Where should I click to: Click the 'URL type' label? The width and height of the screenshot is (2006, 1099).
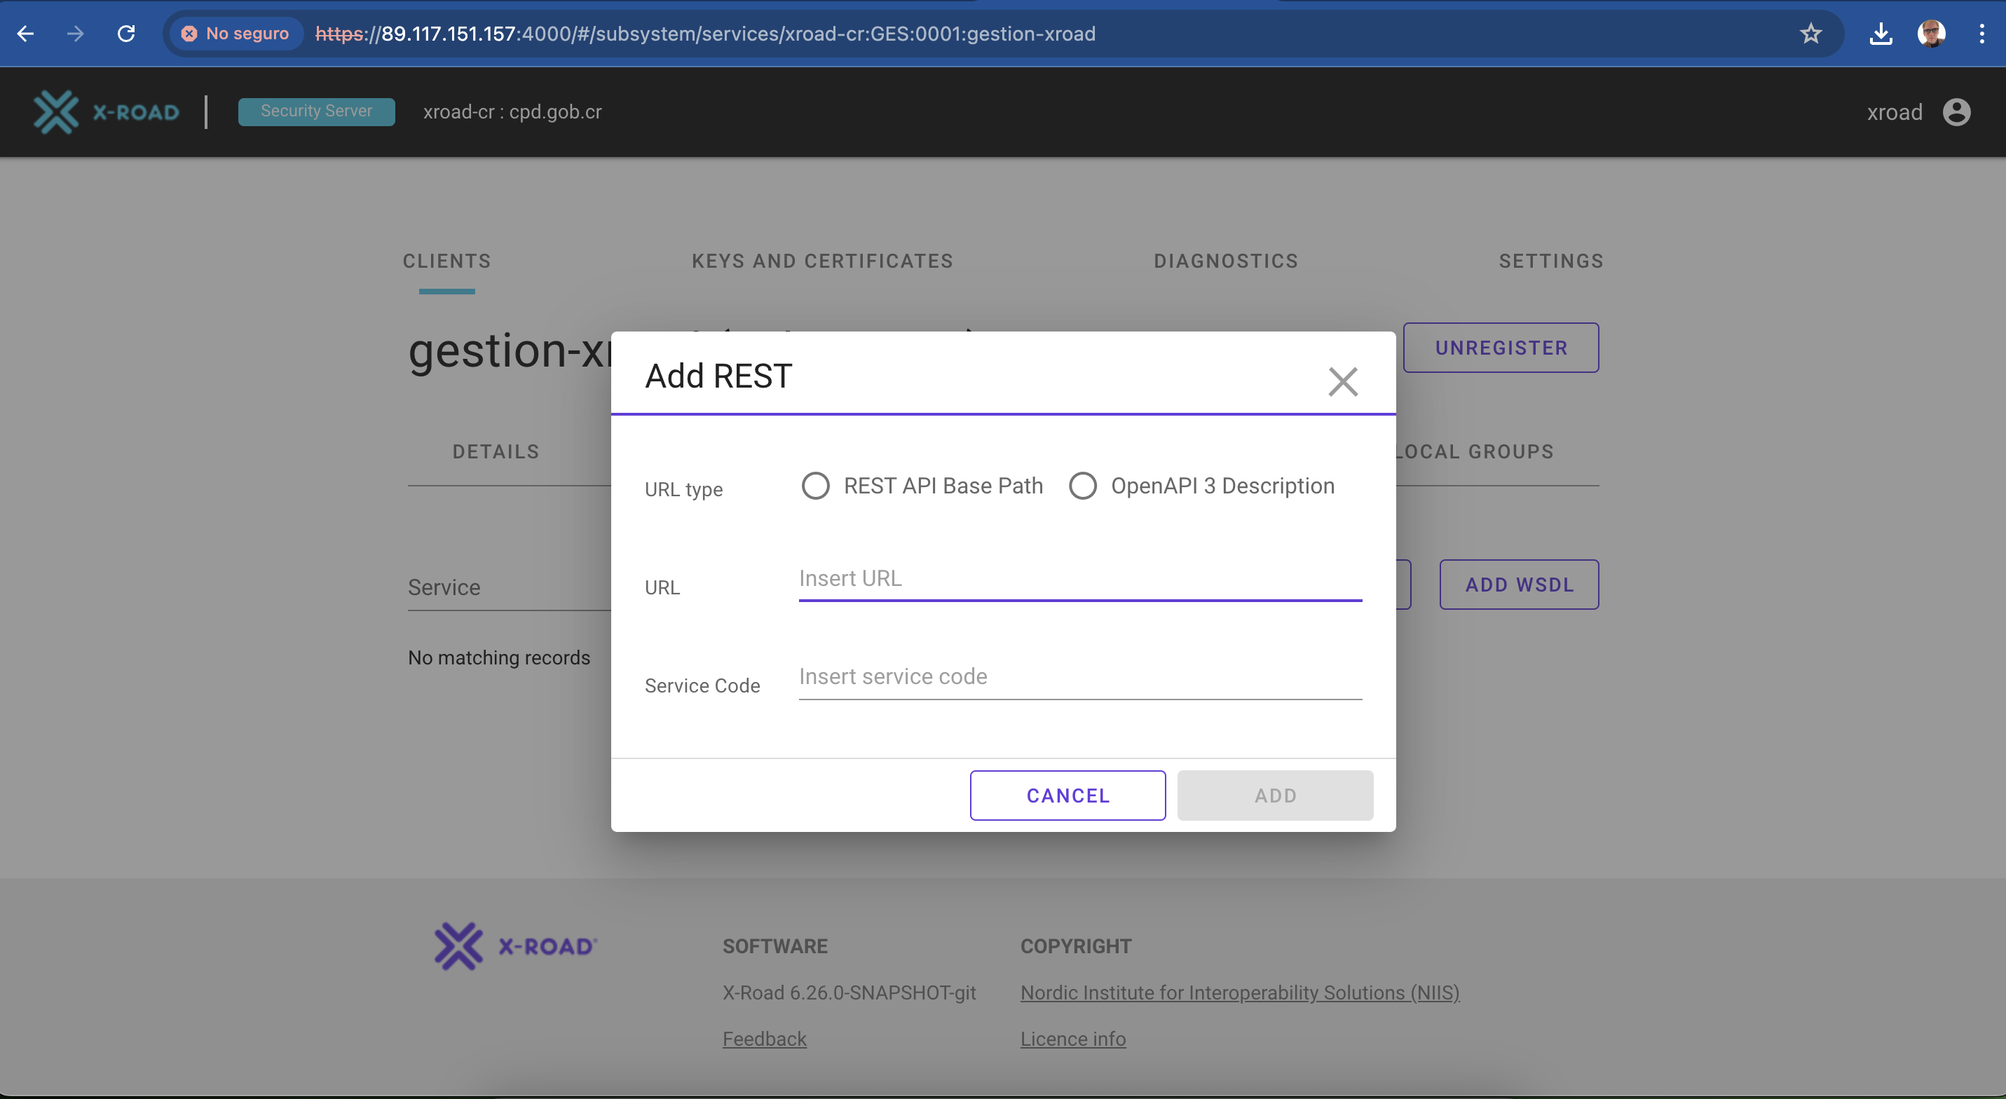683,489
